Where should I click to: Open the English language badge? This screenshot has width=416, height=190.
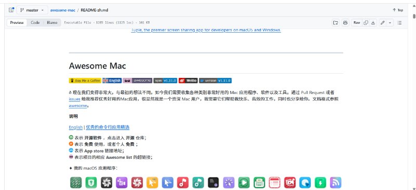pyautogui.click(x=112, y=80)
